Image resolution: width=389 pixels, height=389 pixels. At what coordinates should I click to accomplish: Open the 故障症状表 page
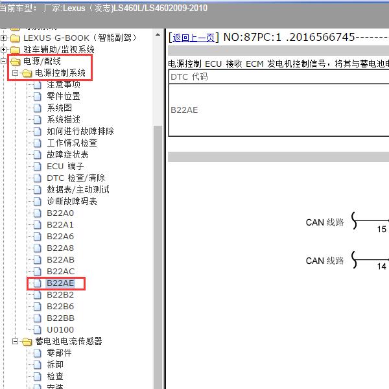click(x=67, y=154)
